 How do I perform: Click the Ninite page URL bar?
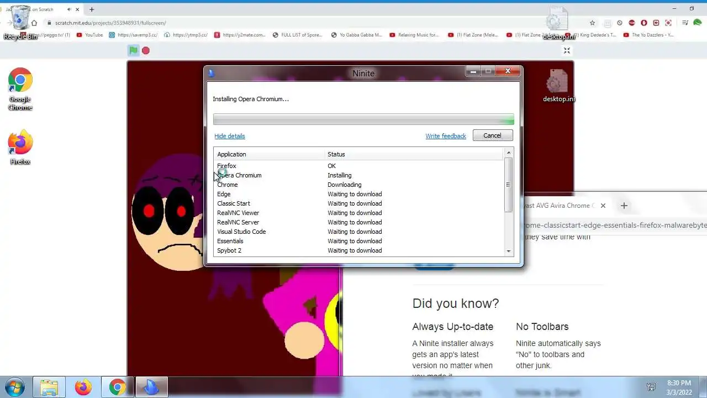pos(614,225)
